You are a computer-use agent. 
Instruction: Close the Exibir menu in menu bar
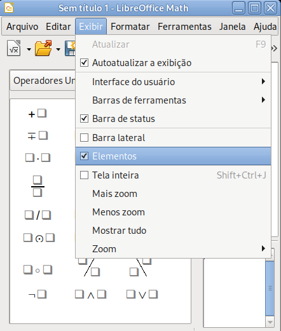point(91,27)
